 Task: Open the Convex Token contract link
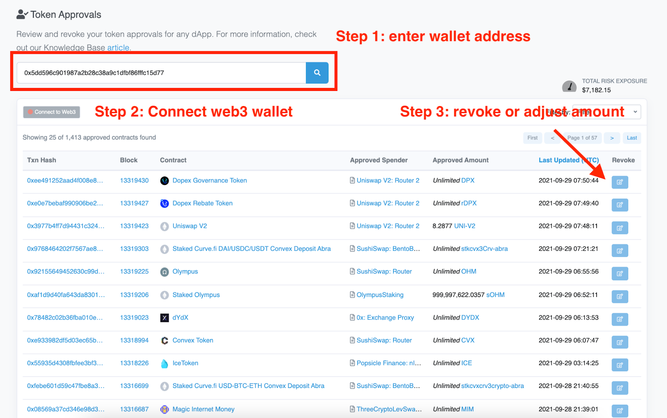[x=193, y=340]
